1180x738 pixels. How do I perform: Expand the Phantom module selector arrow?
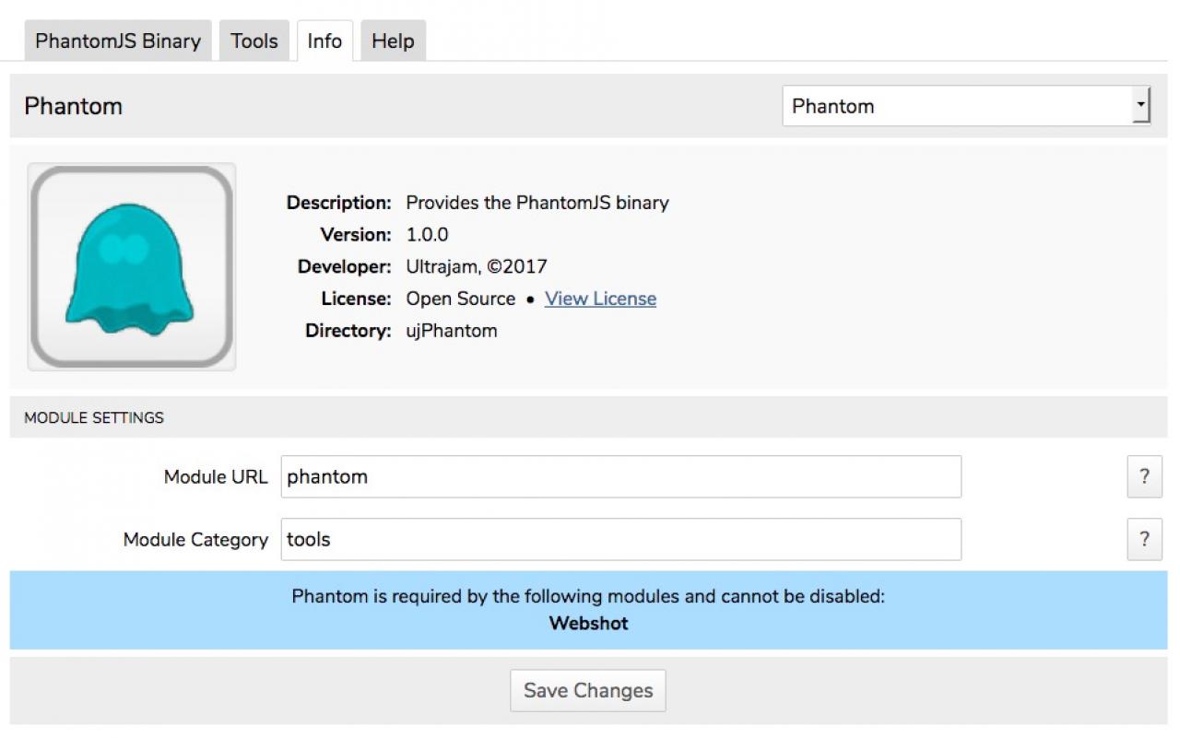coord(1141,106)
